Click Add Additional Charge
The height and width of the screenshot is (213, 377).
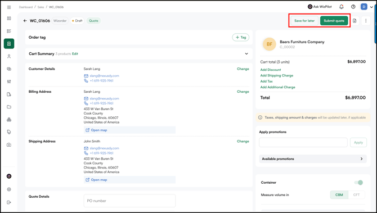click(x=278, y=88)
